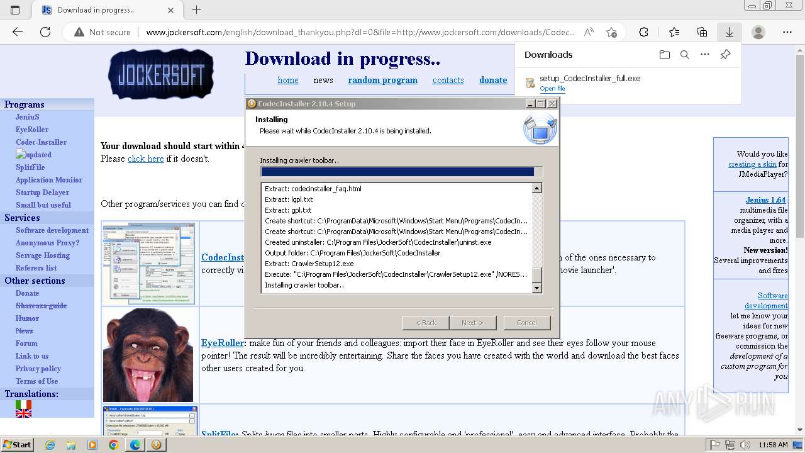Close the 'Download in progress..' tab

click(x=171, y=10)
